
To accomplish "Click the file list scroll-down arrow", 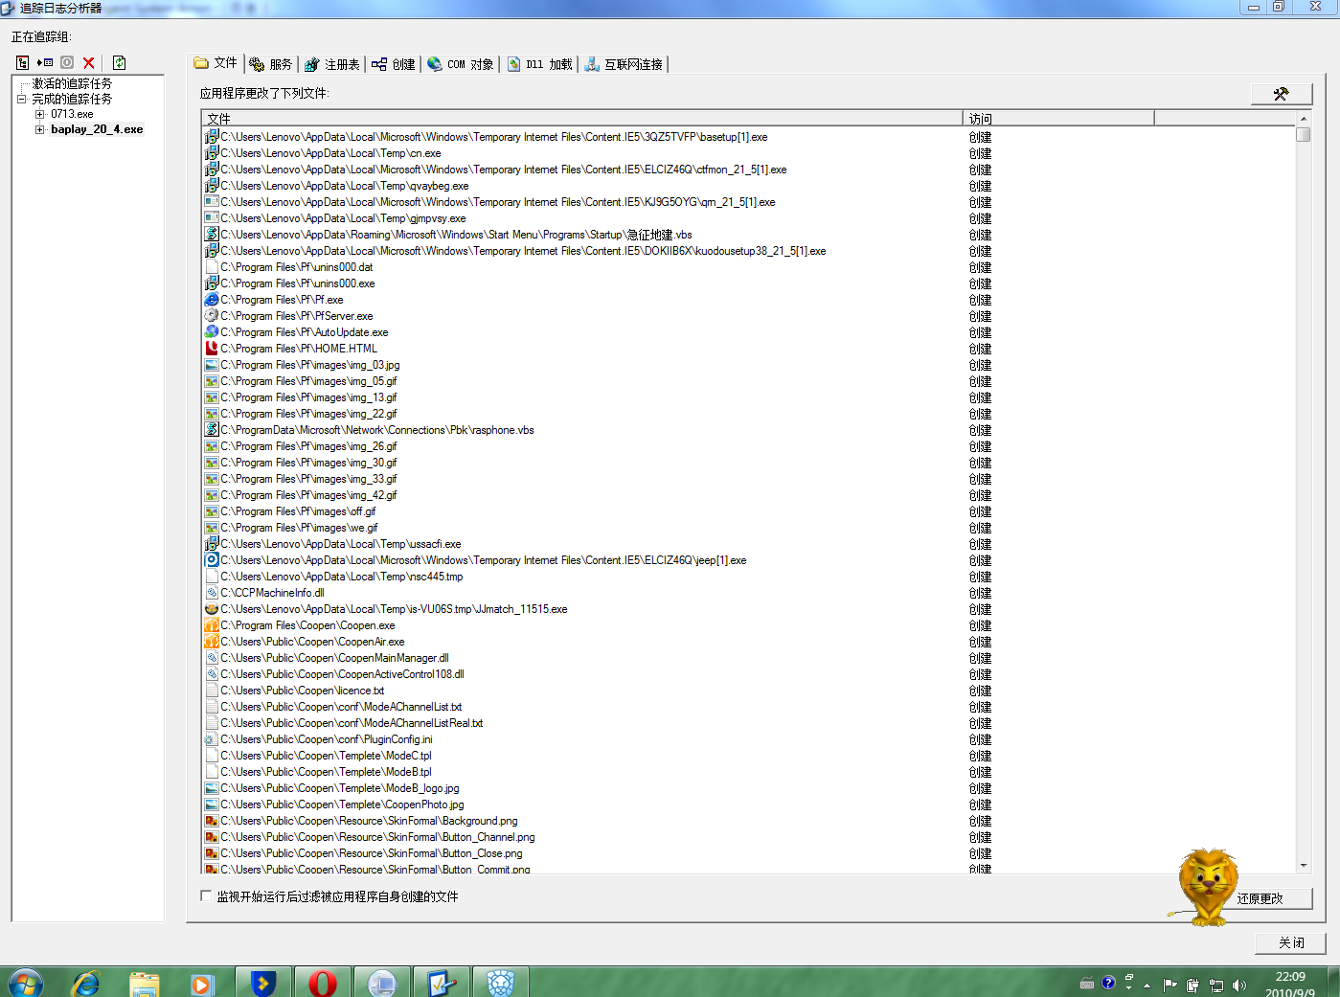I will point(1303,866).
